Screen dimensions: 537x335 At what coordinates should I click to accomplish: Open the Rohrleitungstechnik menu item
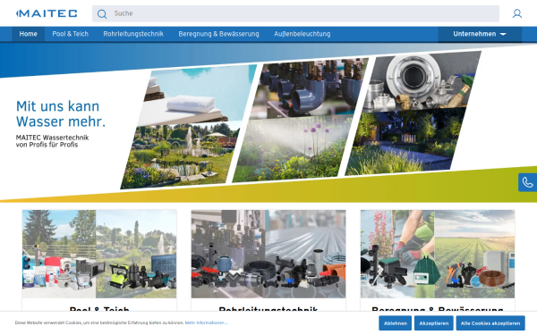pos(133,34)
